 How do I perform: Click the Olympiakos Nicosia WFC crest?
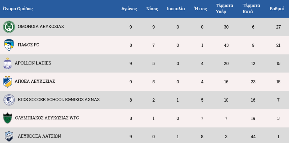click(7, 118)
